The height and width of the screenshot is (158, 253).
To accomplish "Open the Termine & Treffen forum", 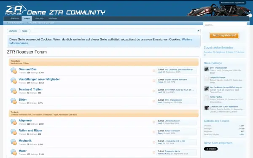I will [x=30, y=89].
